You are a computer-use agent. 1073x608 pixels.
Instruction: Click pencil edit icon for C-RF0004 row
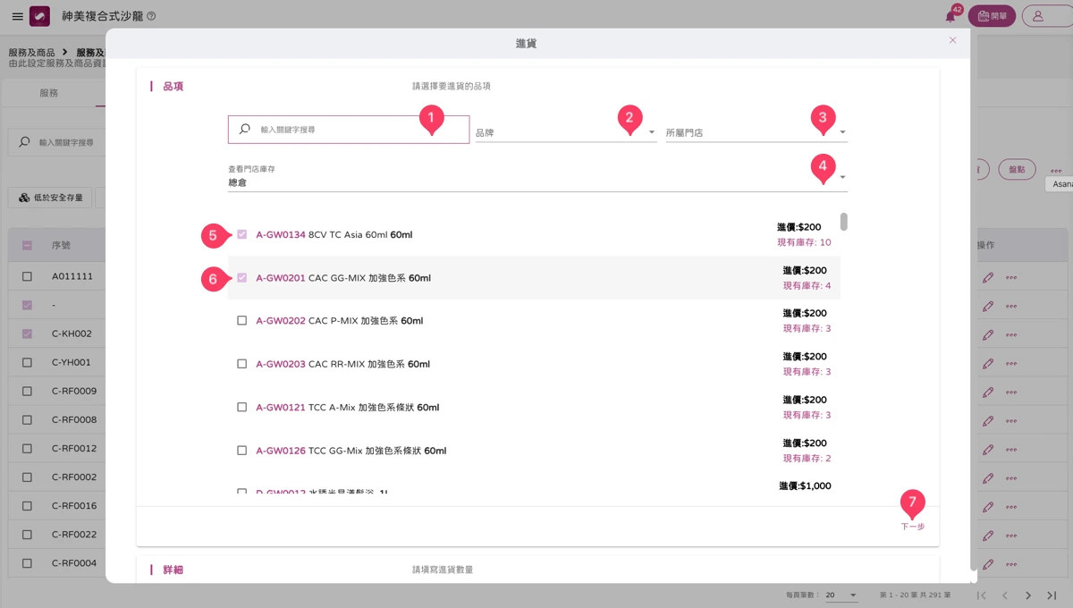coord(988,563)
